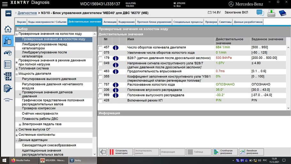Switch to 'Активации' tab
The height and width of the screenshot is (164, 291).
(110, 22)
